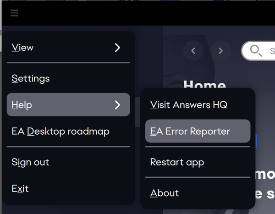Click the search magnifier icon
275x214 pixels.
coord(256,51)
